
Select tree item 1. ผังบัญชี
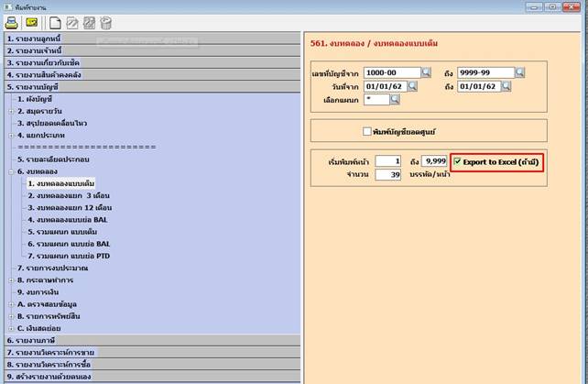click(x=35, y=100)
